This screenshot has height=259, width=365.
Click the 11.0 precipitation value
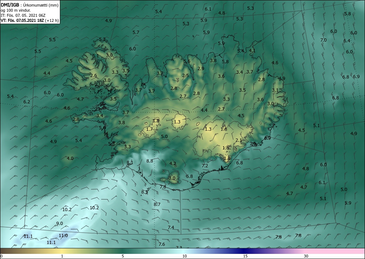(x=63, y=236)
